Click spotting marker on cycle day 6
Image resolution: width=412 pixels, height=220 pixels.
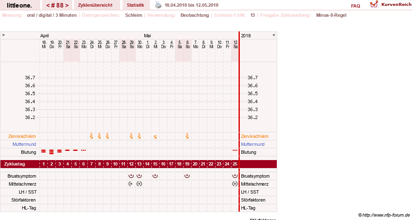[83, 150]
